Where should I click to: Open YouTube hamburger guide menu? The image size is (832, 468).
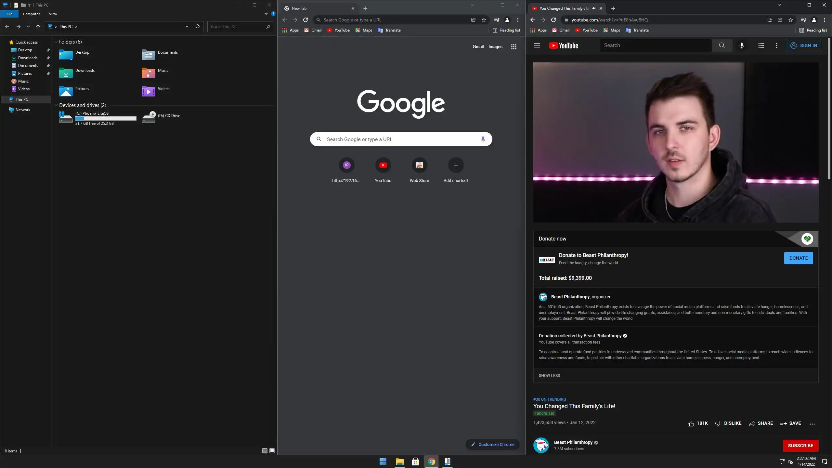click(537, 45)
